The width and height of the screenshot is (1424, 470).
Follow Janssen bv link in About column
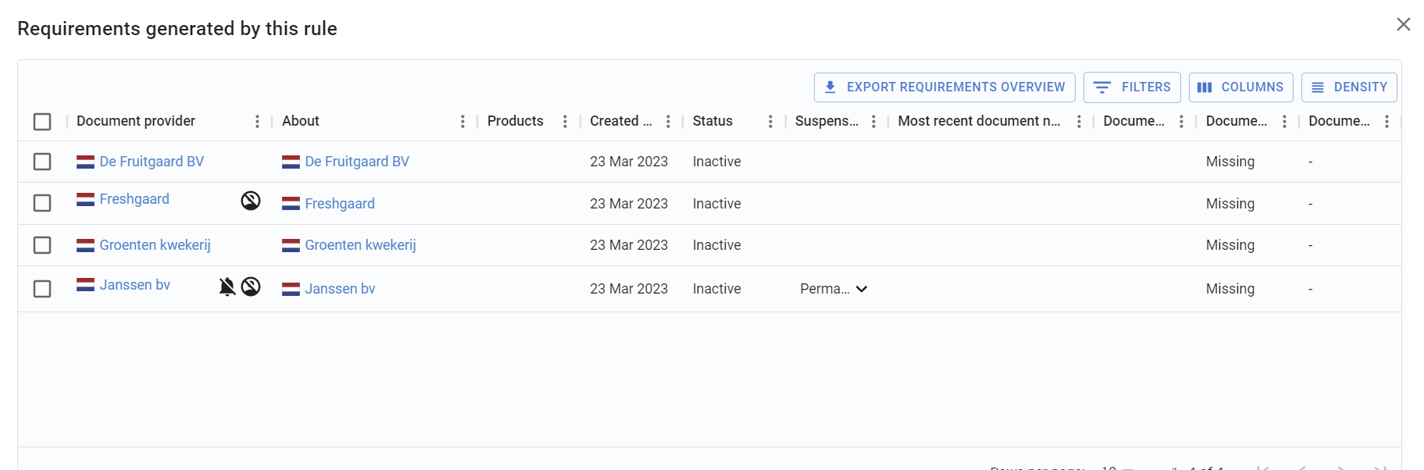pos(341,289)
